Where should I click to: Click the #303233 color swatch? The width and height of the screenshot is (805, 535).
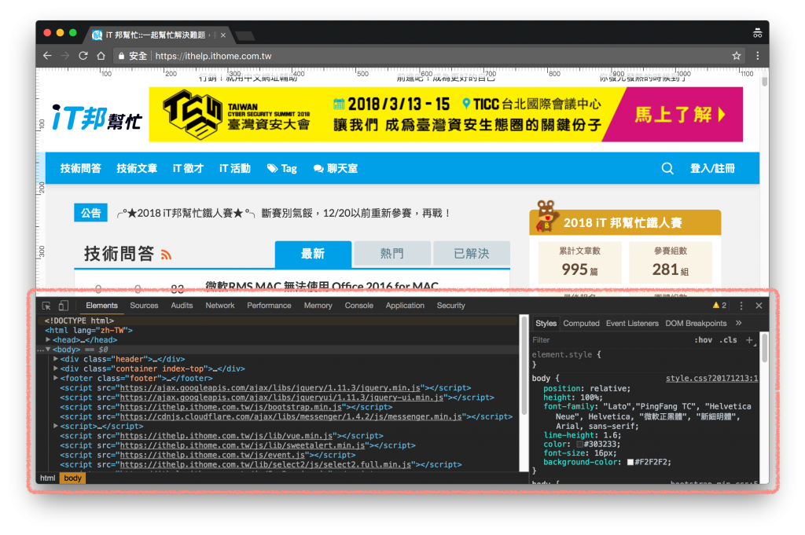(x=579, y=444)
